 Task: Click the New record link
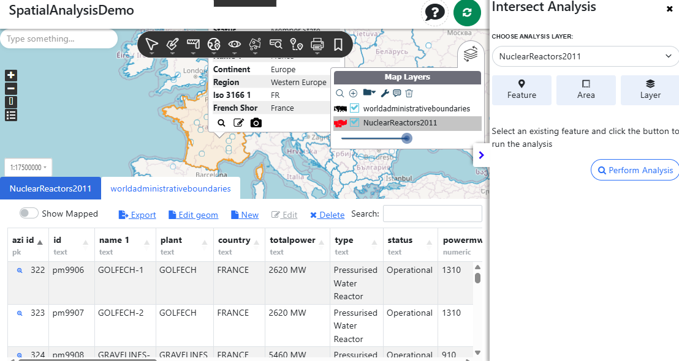point(245,215)
